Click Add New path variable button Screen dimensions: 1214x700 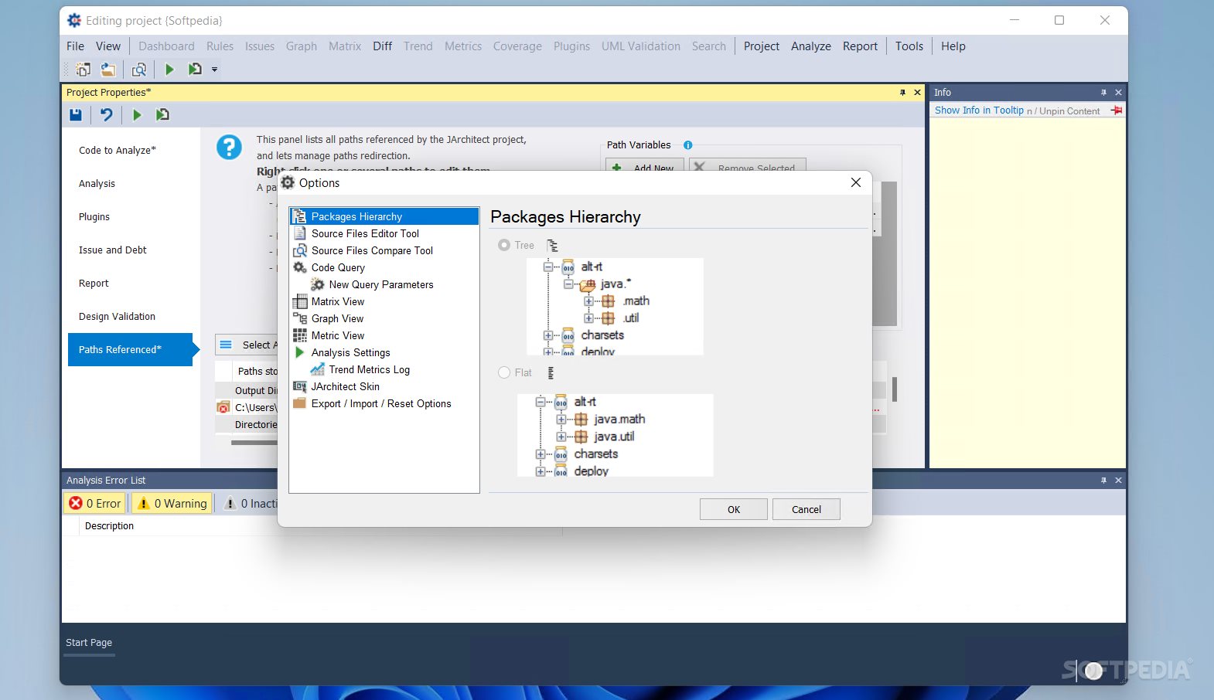point(645,167)
